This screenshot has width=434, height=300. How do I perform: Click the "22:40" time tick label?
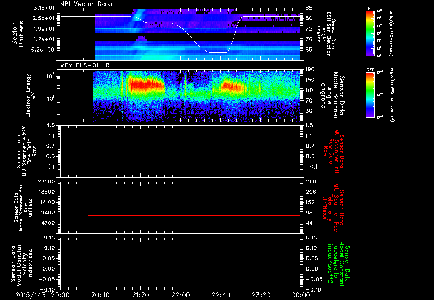point(221,295)
